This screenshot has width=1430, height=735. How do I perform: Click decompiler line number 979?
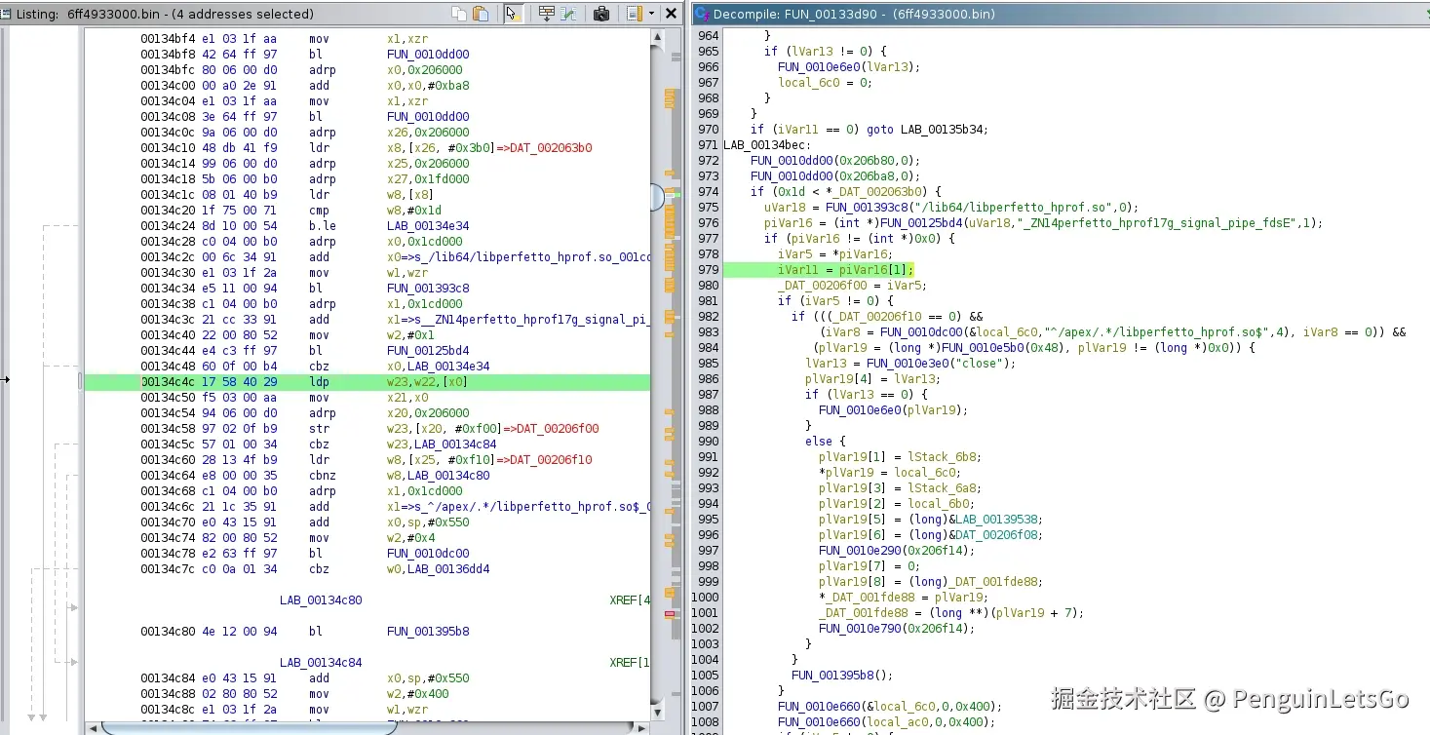(x=708, y=270)
